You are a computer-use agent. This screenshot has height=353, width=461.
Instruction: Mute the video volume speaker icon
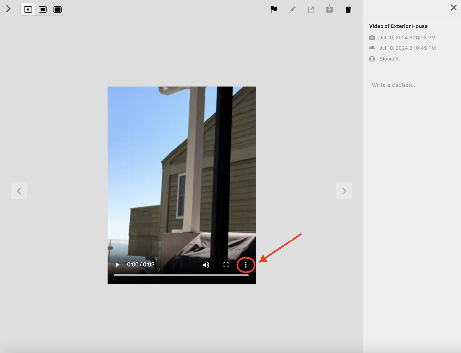206,265
